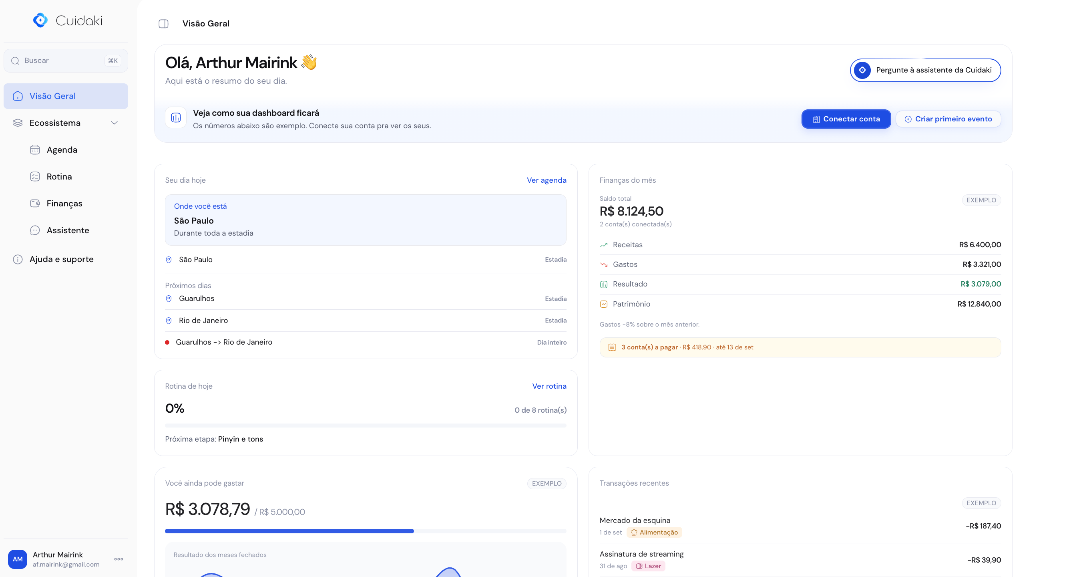The image size is (1089, 577).
Task: Collapse the Ecossistema chevron
Action: pos(114,123)
